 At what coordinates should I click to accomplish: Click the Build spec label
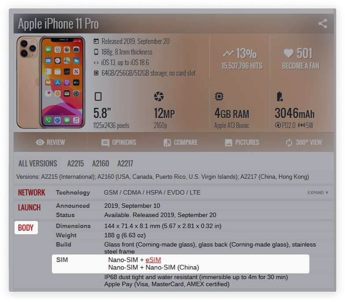coord(63,244)
